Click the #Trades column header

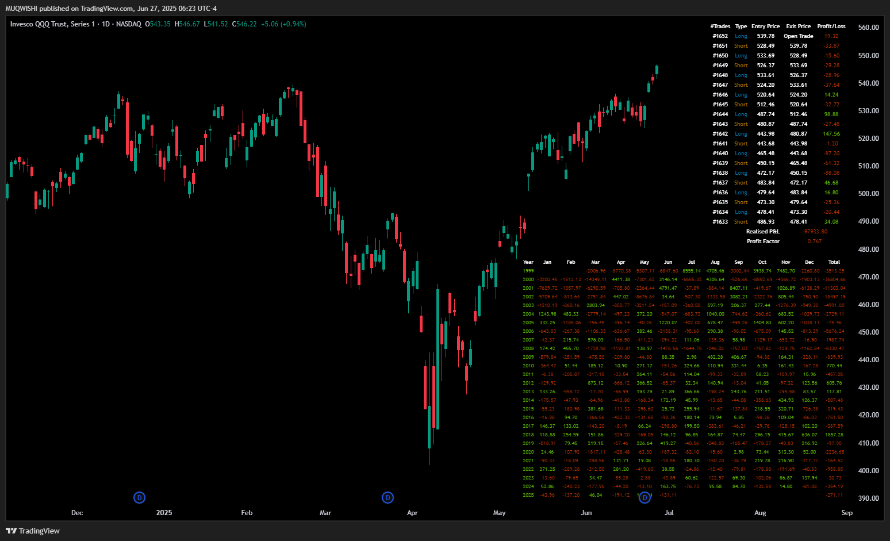click(x=720, y=26)
